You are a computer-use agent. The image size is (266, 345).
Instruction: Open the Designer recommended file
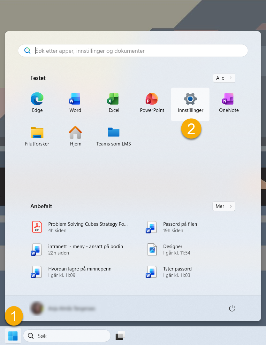pyautogui.click(x=172, y=249)
